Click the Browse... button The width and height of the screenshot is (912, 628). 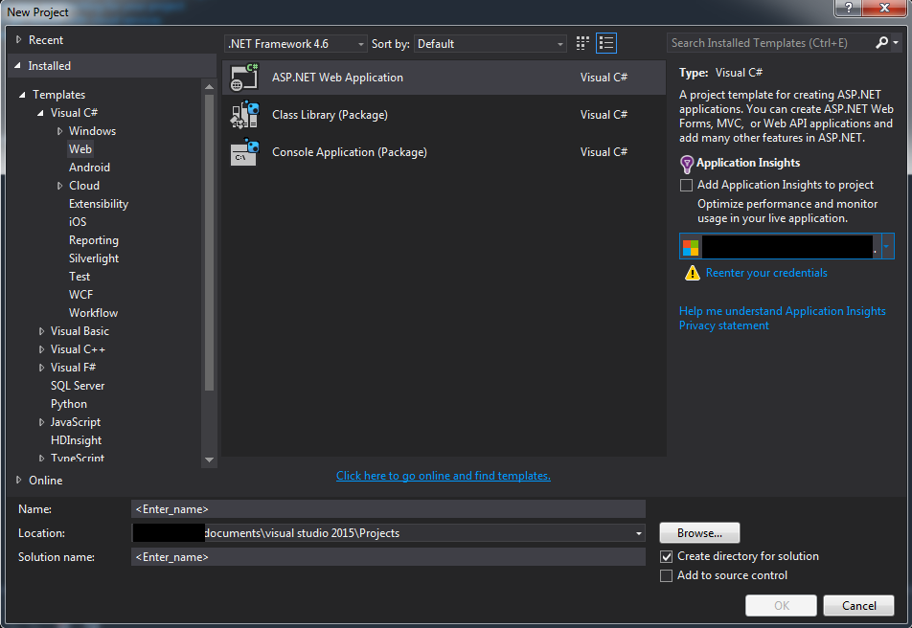point(699,533)
